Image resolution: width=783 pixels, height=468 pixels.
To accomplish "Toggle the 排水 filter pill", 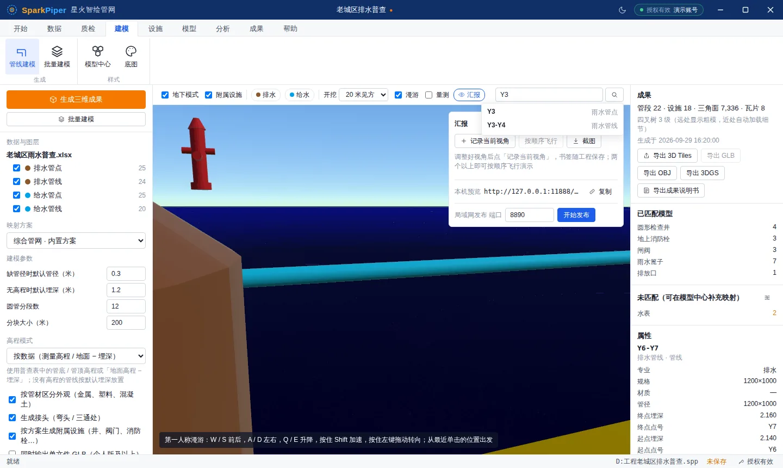I will (x=266, y=95).
